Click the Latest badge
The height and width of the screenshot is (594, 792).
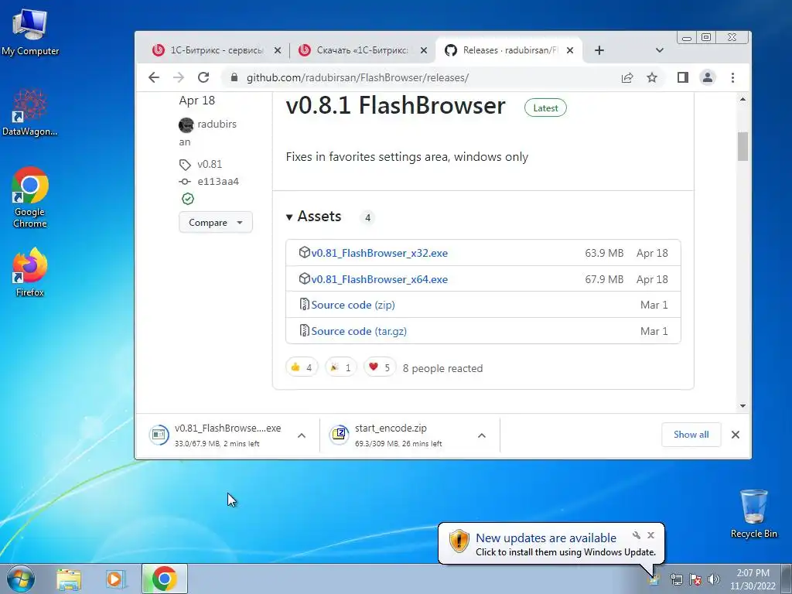pyautogui.click(x=545, y=108)
